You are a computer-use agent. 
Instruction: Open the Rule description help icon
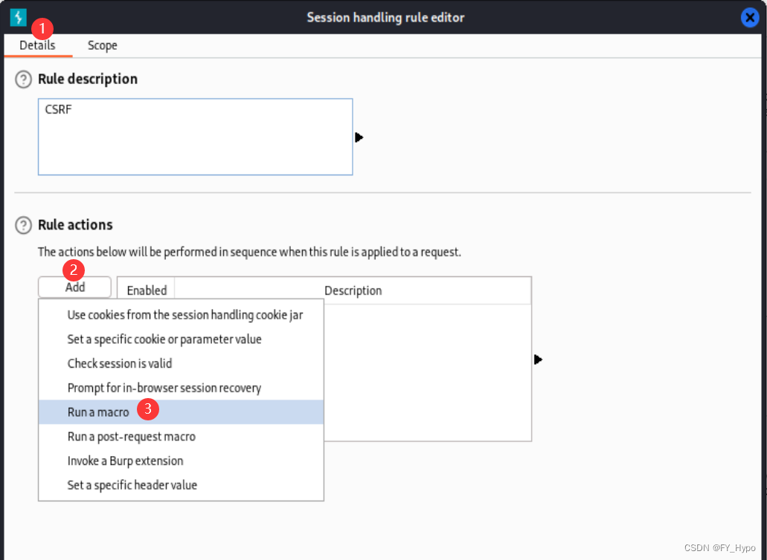23,79
